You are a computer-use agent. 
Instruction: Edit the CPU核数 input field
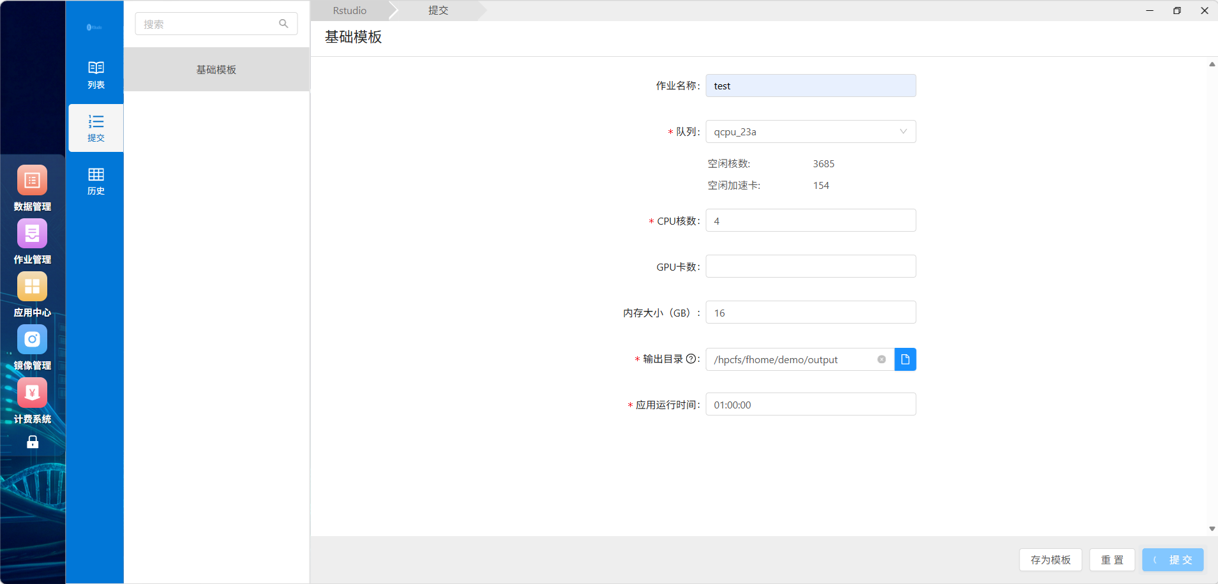click(x=811, y=221)
